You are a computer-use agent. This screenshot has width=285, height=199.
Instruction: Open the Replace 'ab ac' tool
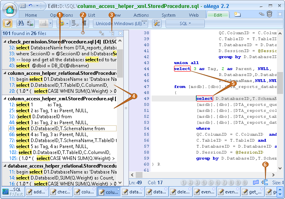[x=30, y=23]
